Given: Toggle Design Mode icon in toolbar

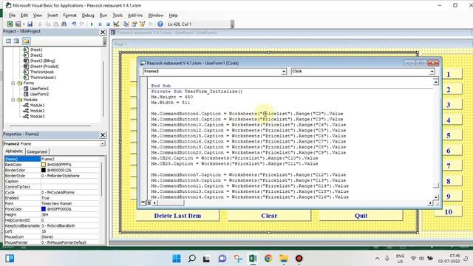Looking at the screenshot, I should (x=116, y=24).
